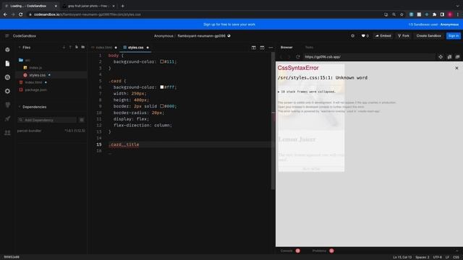Open preferences gear in top header
This screenshot has height=260, width=463.
352,35
